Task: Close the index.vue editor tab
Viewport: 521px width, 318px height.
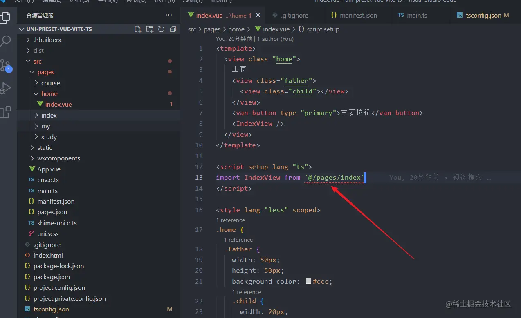Action: pos(258,15)
